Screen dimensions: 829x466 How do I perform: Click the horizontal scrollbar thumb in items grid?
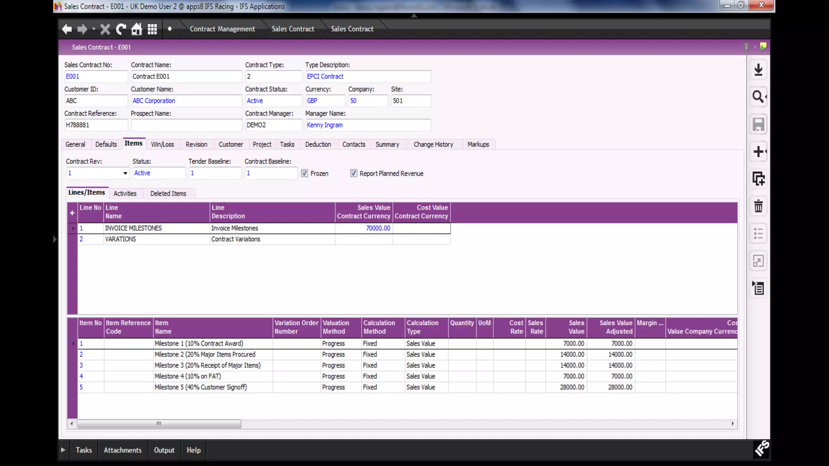click(159, 424)
